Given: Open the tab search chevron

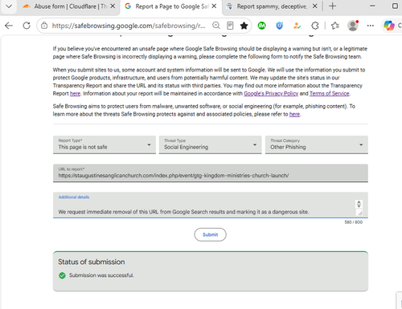Looking at the screenshot, I should point(9,6).
